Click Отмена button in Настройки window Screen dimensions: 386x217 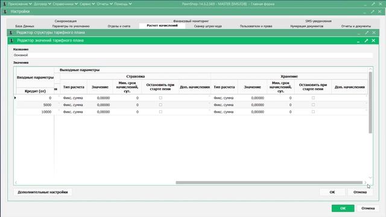click(368, 209)
